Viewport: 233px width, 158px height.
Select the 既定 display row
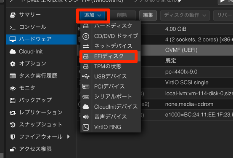155,61
